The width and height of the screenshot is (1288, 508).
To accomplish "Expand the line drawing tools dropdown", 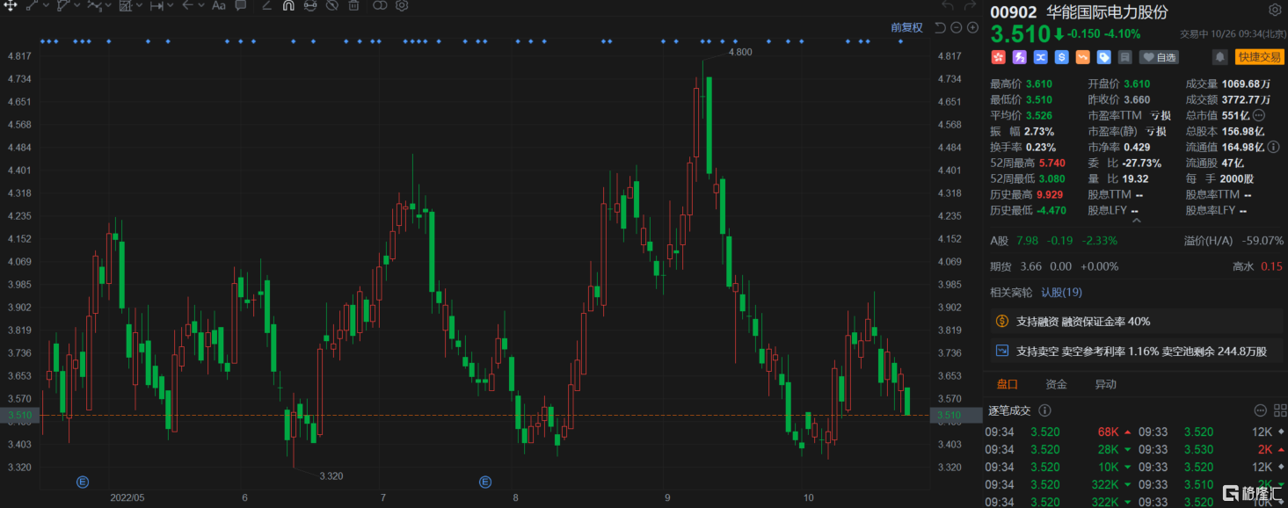I will point(45,5).
